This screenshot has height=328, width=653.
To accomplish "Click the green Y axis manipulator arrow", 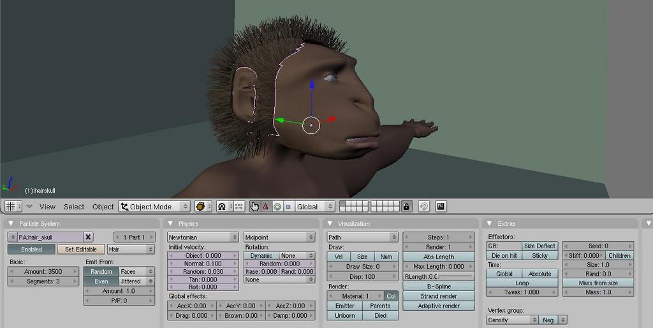I will [x=281, y=121].
